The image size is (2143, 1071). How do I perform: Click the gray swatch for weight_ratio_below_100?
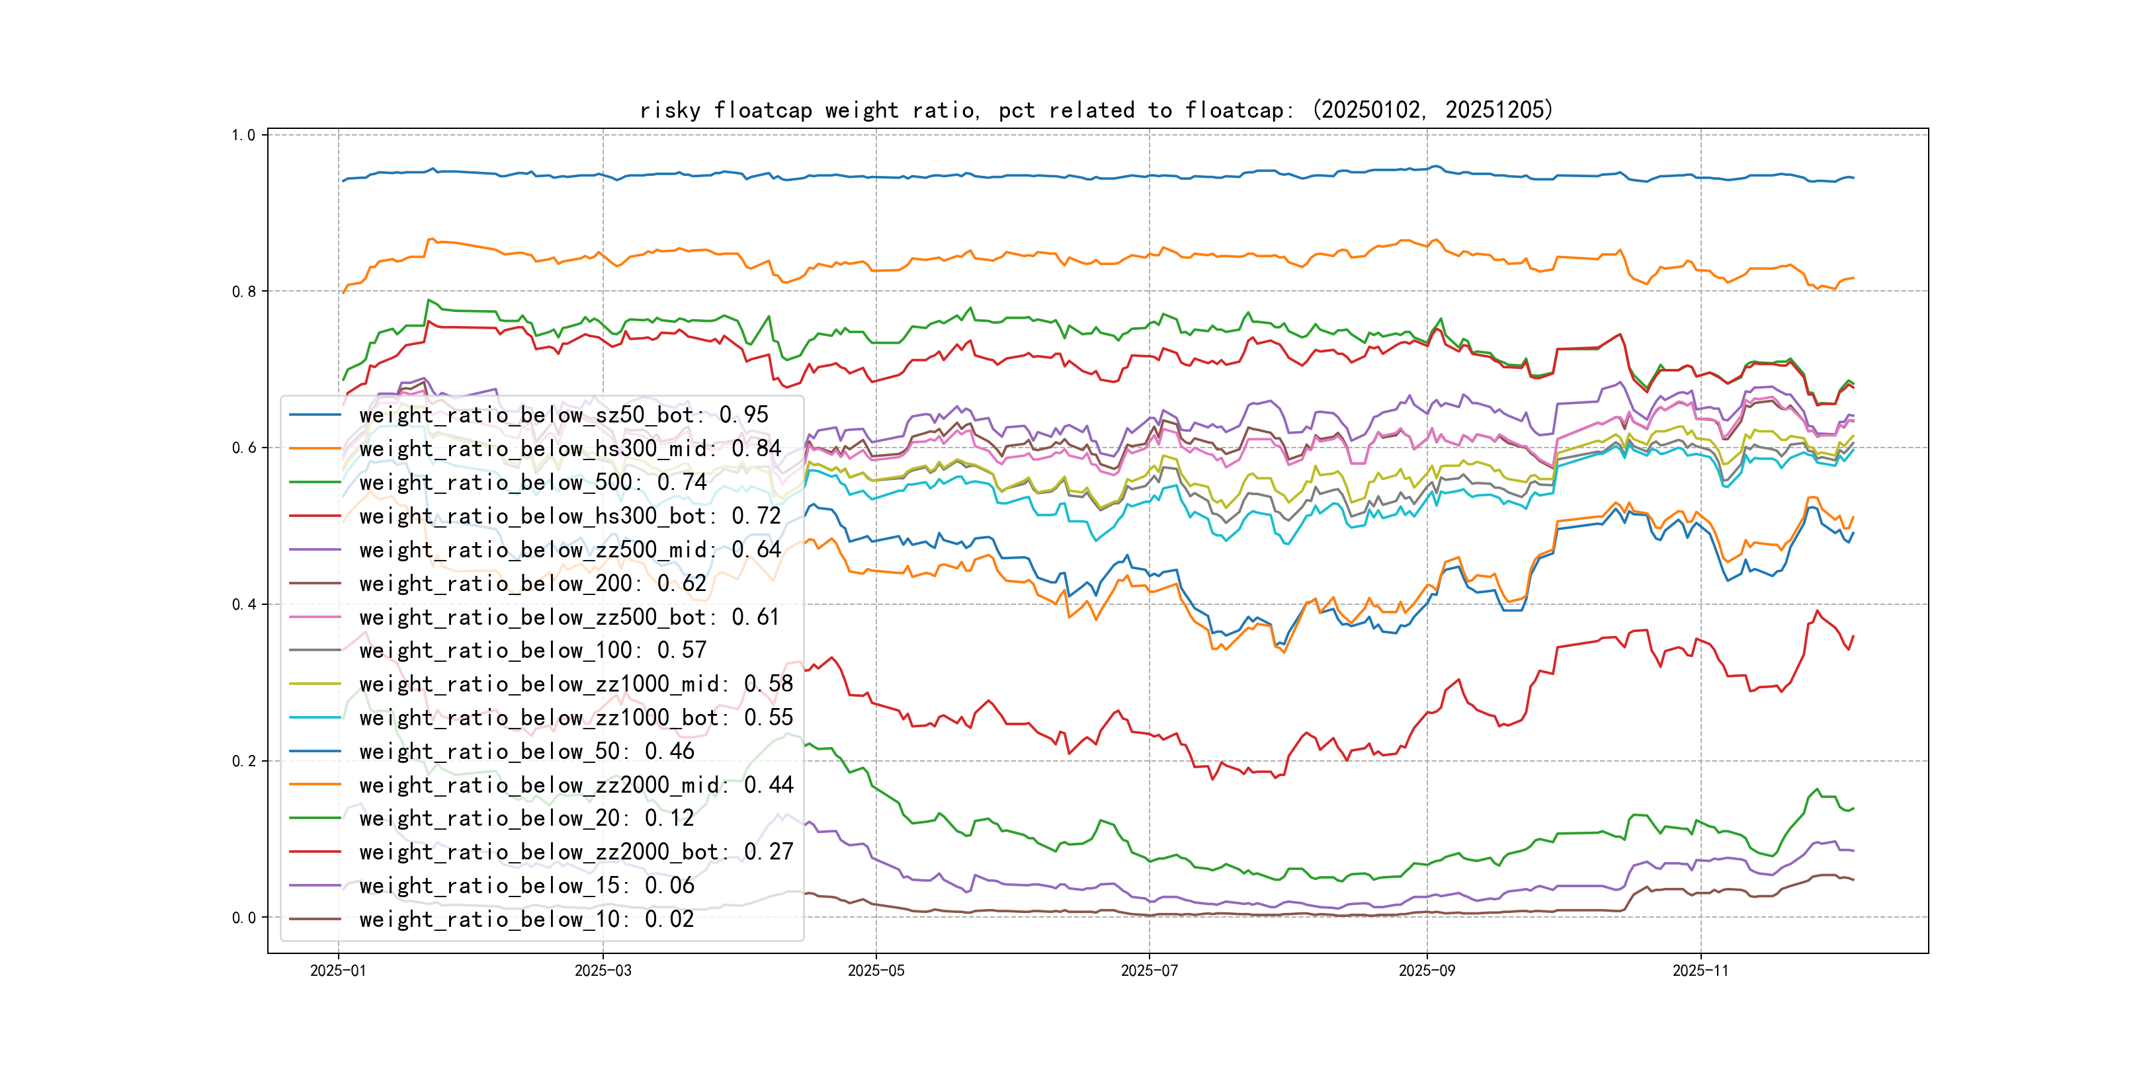pos(314,651)
